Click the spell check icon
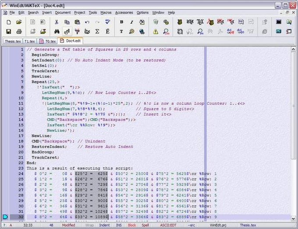Viewport: 298px width, 229px height. (108, 22)
